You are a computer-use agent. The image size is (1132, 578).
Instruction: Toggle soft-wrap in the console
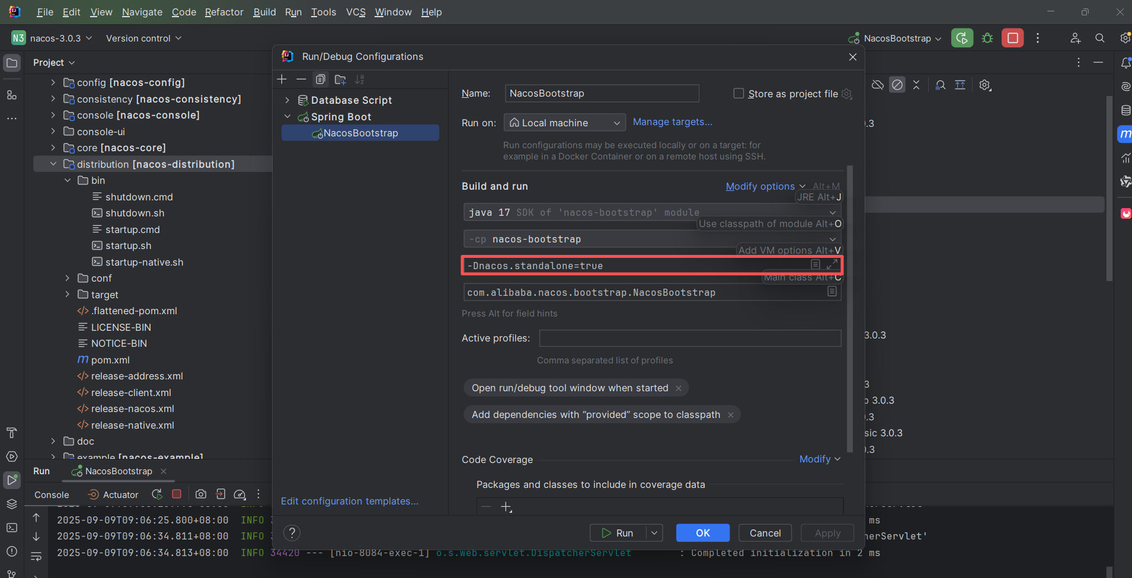point(36,557)
